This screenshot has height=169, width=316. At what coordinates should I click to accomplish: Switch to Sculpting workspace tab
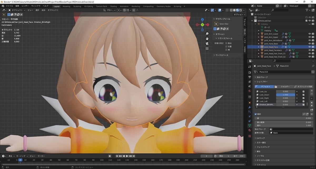[77, 6]
